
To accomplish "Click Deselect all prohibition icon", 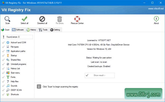I will click(x=42, y=19).
